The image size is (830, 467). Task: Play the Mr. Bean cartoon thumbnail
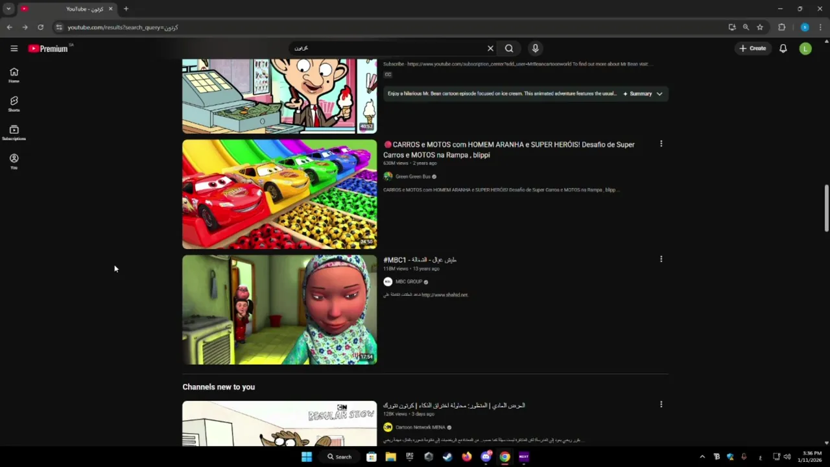[279, 96]
